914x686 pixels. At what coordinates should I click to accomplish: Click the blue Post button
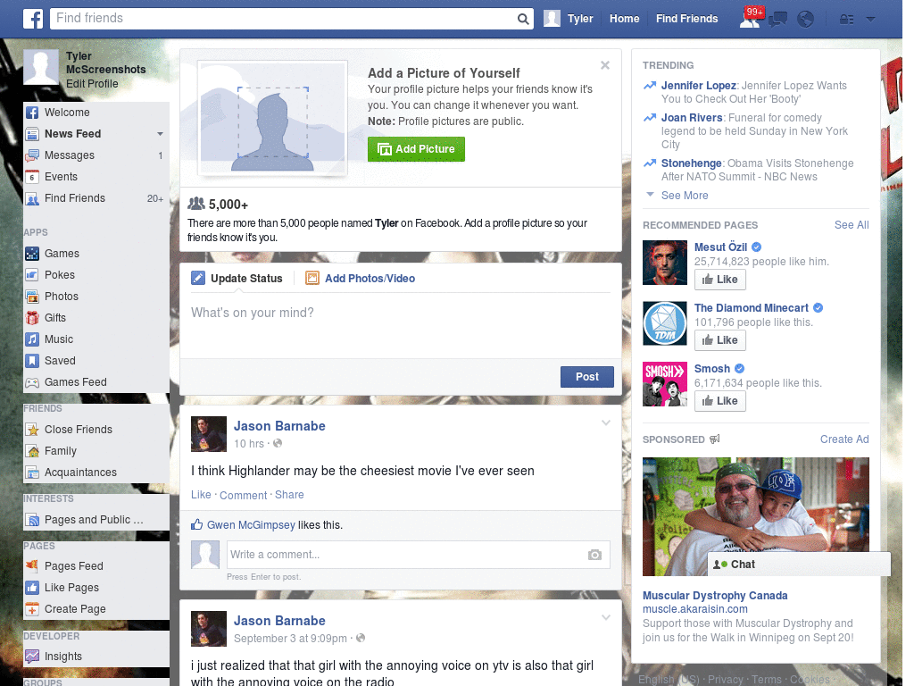pos(587,378)
